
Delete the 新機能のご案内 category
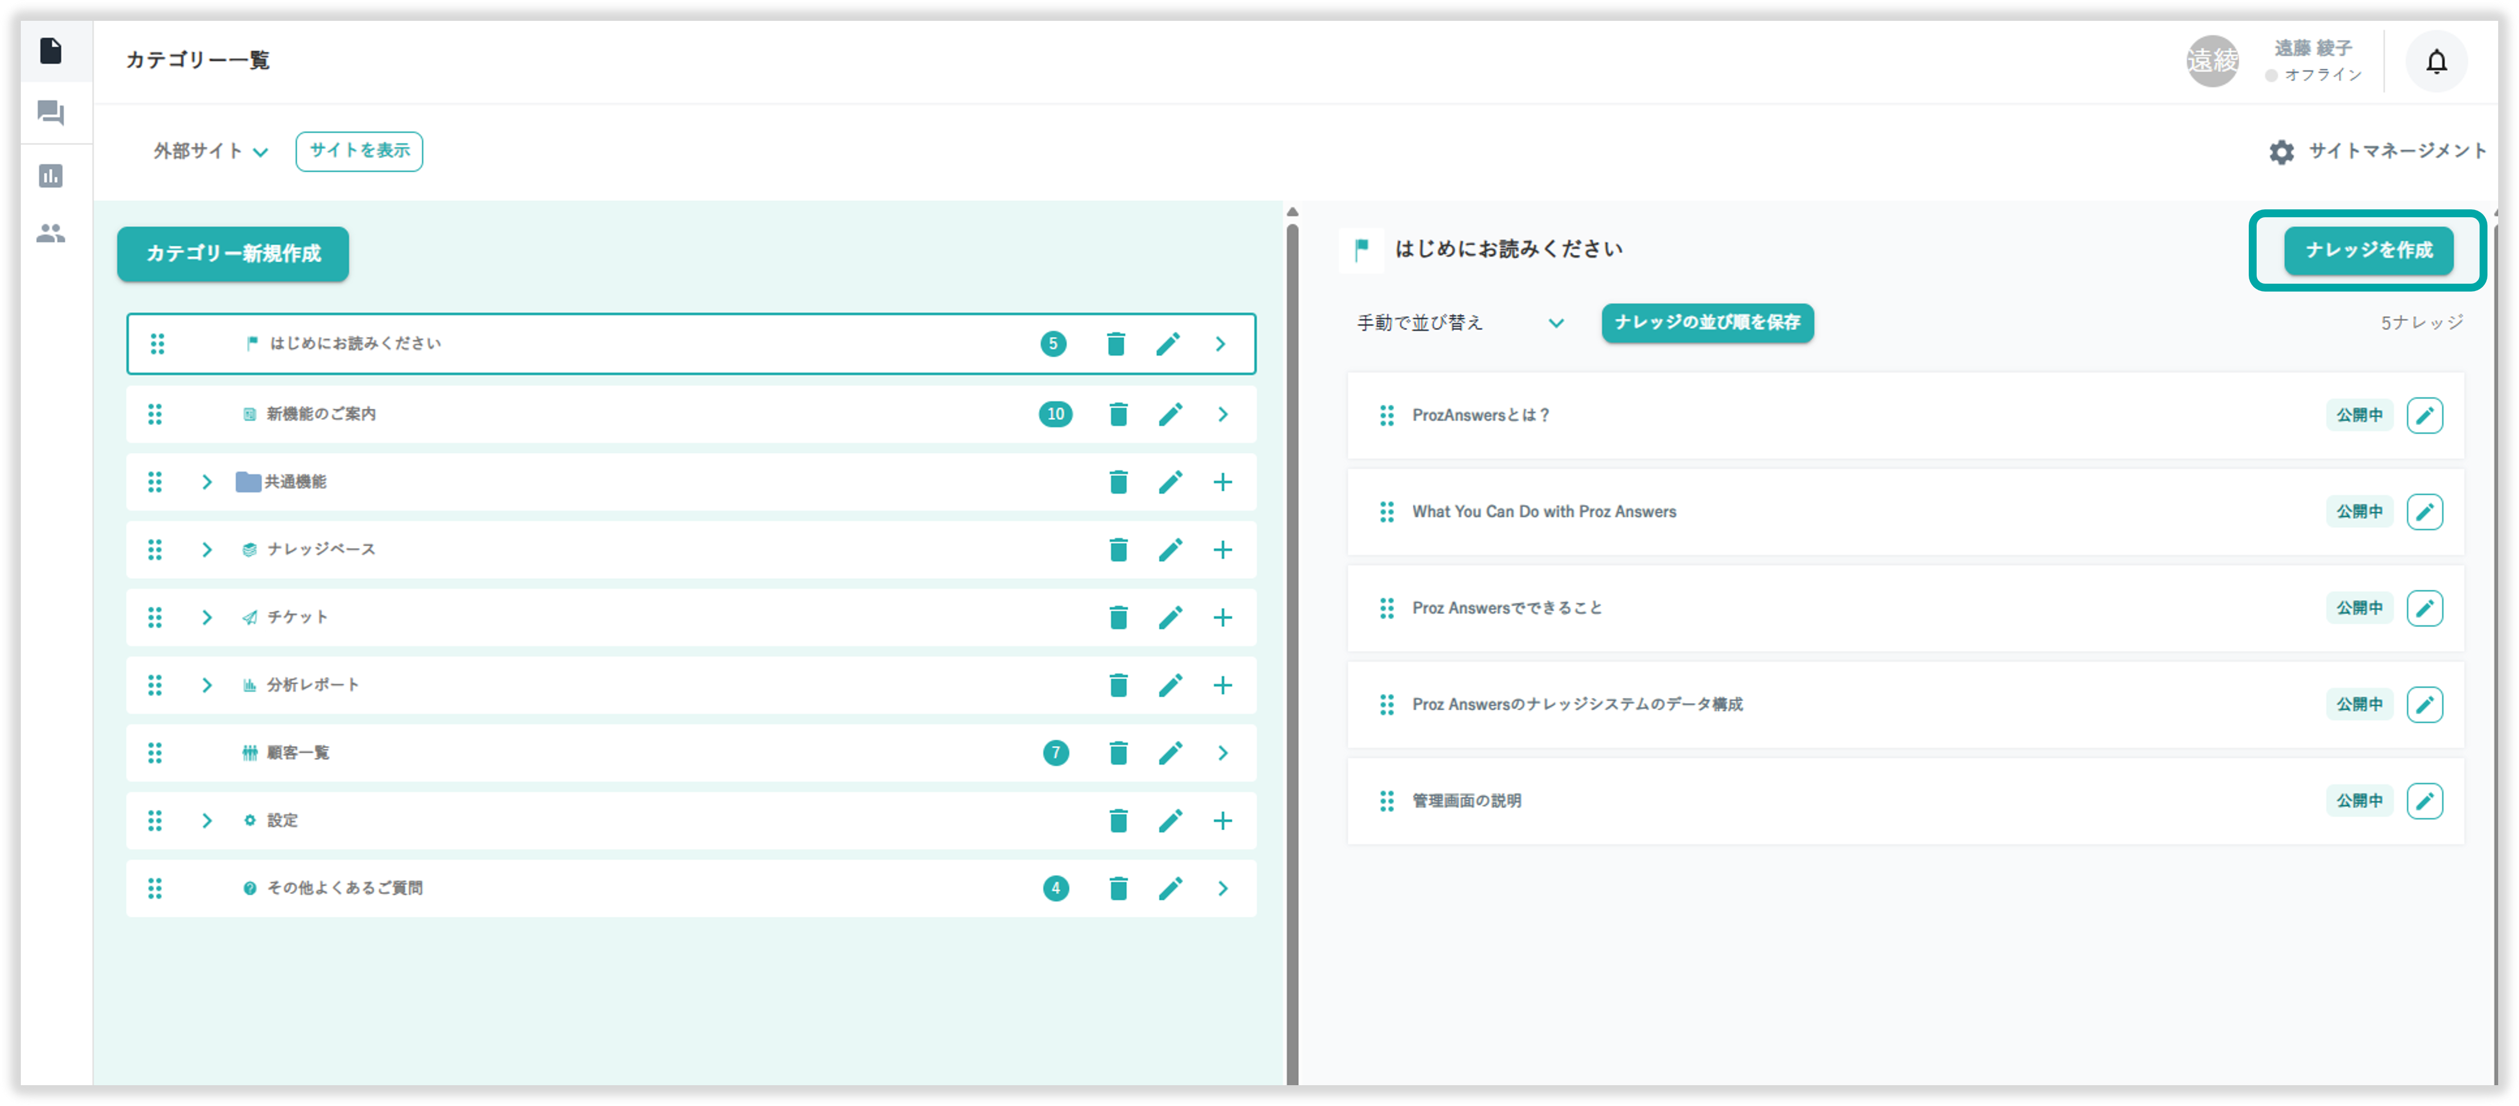pos(1119,415)
